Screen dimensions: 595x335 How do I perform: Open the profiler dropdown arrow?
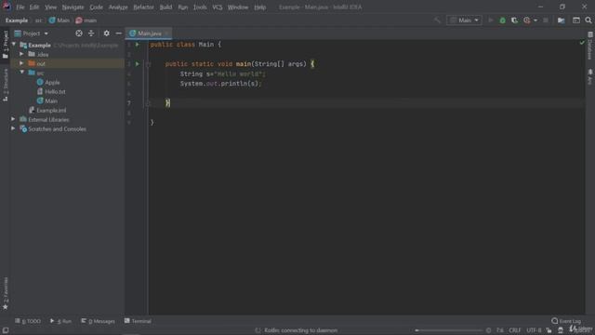pos(535,20)
